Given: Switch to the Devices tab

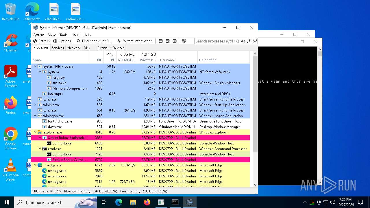Looking at the screenshot, I should click(119, 48).
